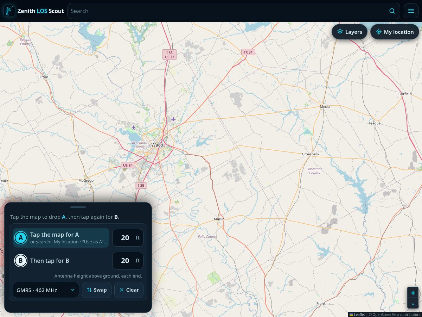This screenshot has height=317, width=422.
Task: Open the Leaflet attribution link
Action: click(357, 315)
